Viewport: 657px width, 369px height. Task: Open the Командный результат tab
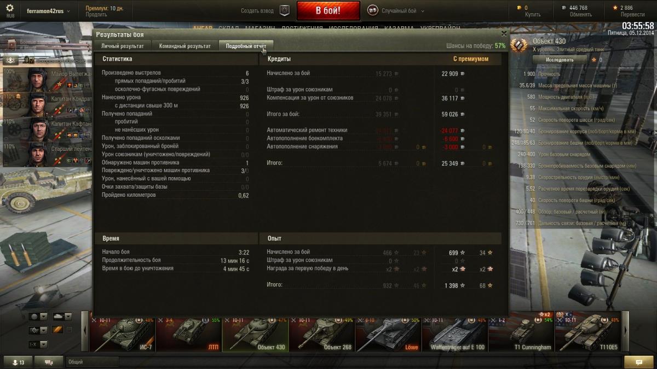[185, 46]
